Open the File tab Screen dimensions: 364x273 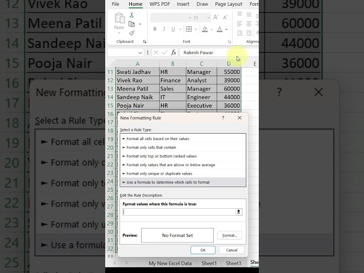[x=115, y=4]
